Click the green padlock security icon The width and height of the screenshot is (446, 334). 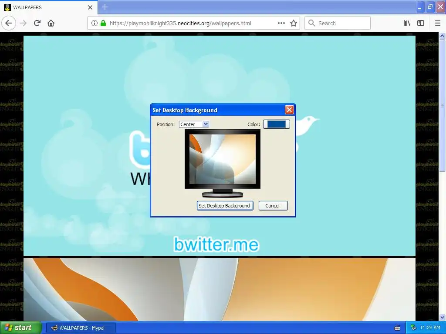pos(103,23)
